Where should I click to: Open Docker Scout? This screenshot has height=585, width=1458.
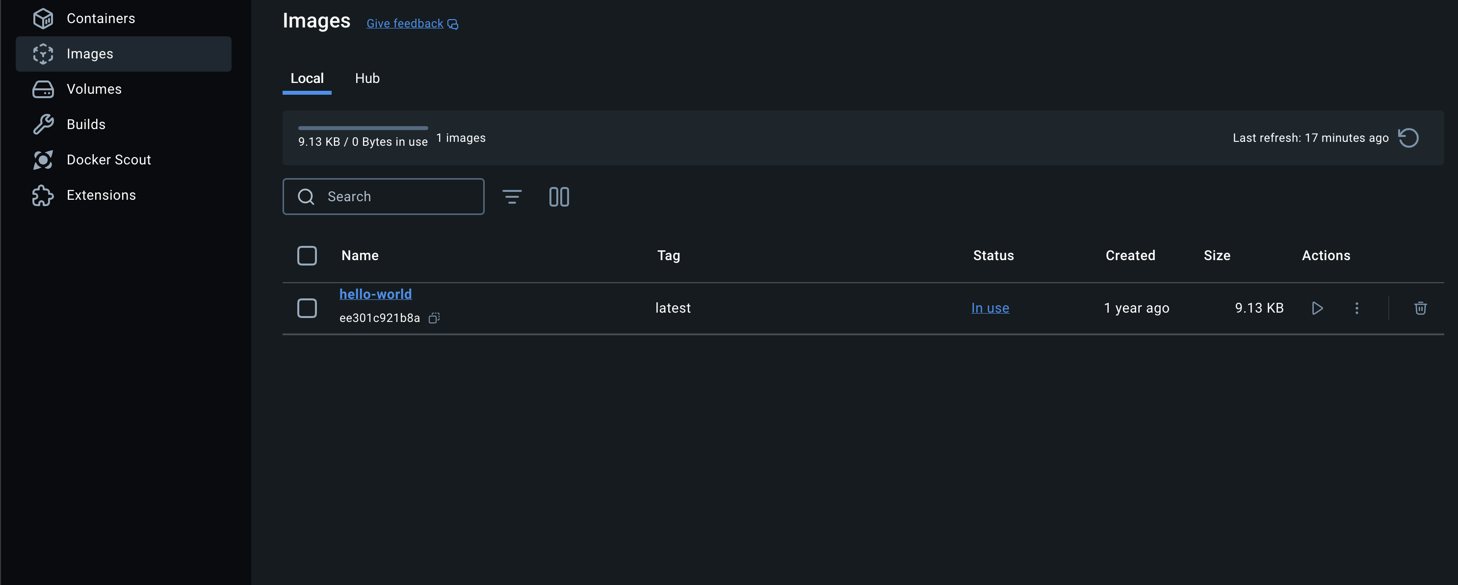point(124,160)
